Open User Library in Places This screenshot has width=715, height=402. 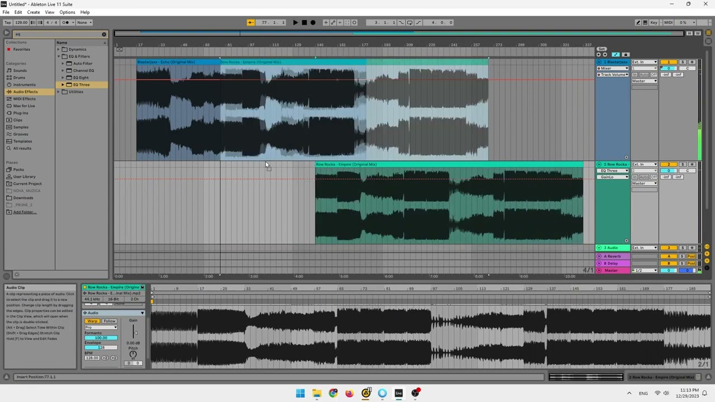pos(24,176)
